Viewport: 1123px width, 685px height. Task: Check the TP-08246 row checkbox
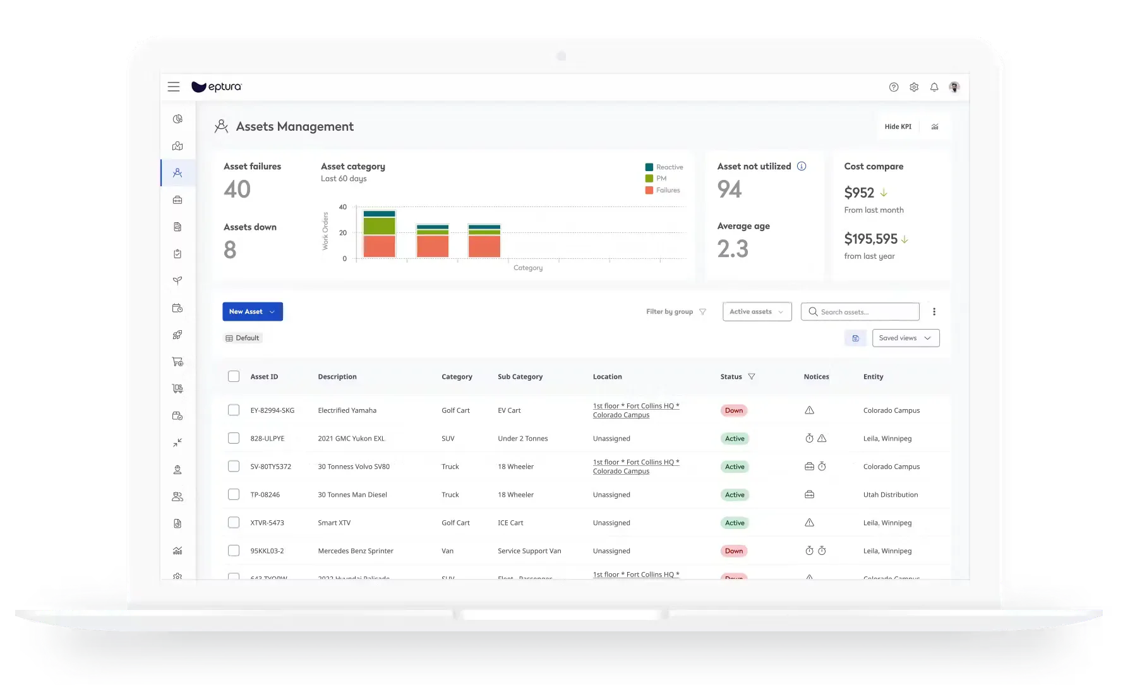click(234, 494)
